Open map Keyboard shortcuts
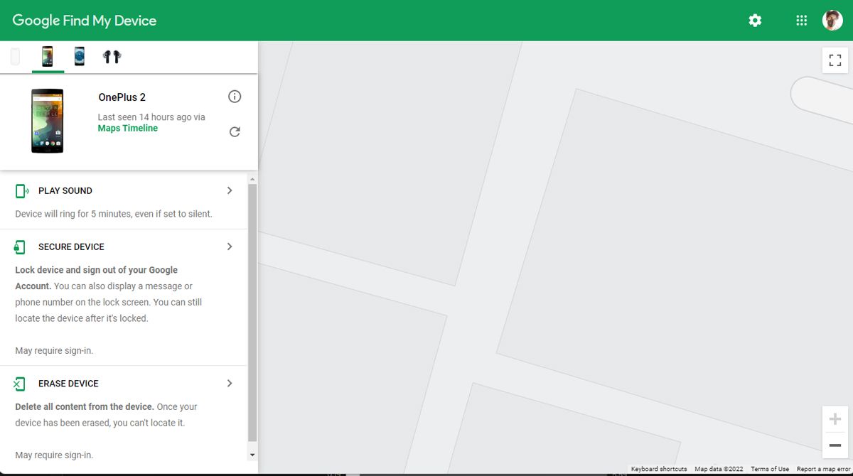The width and height of the screenshot is (853, 476). [659, 469]
